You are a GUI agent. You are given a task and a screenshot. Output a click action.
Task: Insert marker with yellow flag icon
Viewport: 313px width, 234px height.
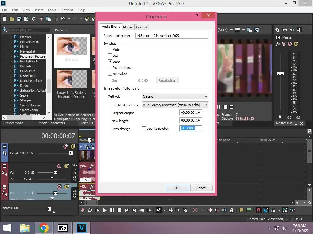point(241,210)
